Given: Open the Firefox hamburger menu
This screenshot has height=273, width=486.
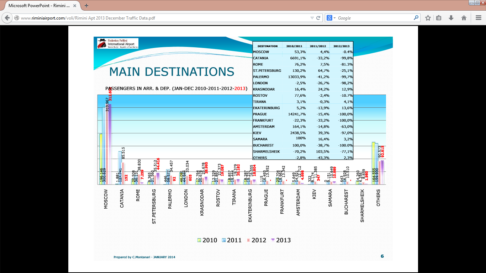Looking at the screenshot, I should point(479,18).
